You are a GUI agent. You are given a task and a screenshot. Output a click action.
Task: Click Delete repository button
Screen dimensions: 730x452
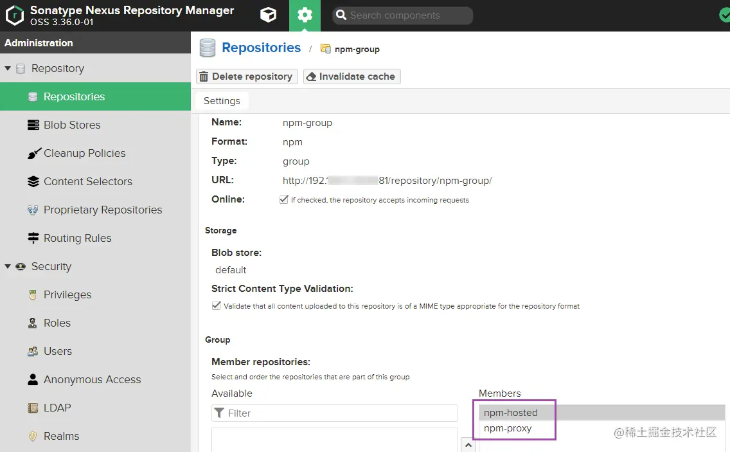pos(247,77)
